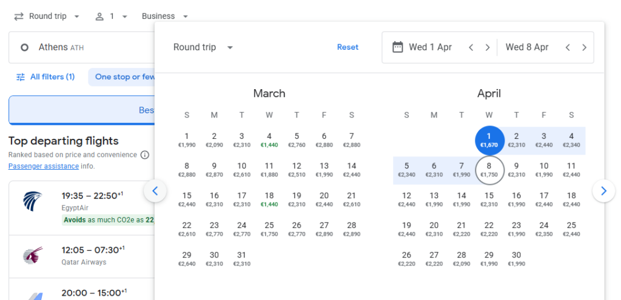Click the info icon next to ranking text
The height and width of the screenshot is (300, 621).
(x=145, y=155)
